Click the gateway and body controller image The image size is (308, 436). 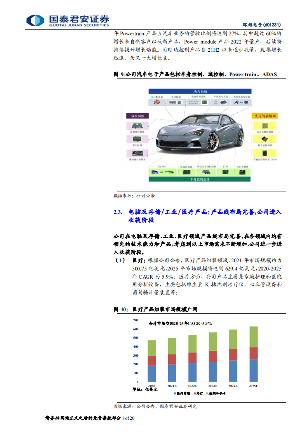[x=206, y=172]
